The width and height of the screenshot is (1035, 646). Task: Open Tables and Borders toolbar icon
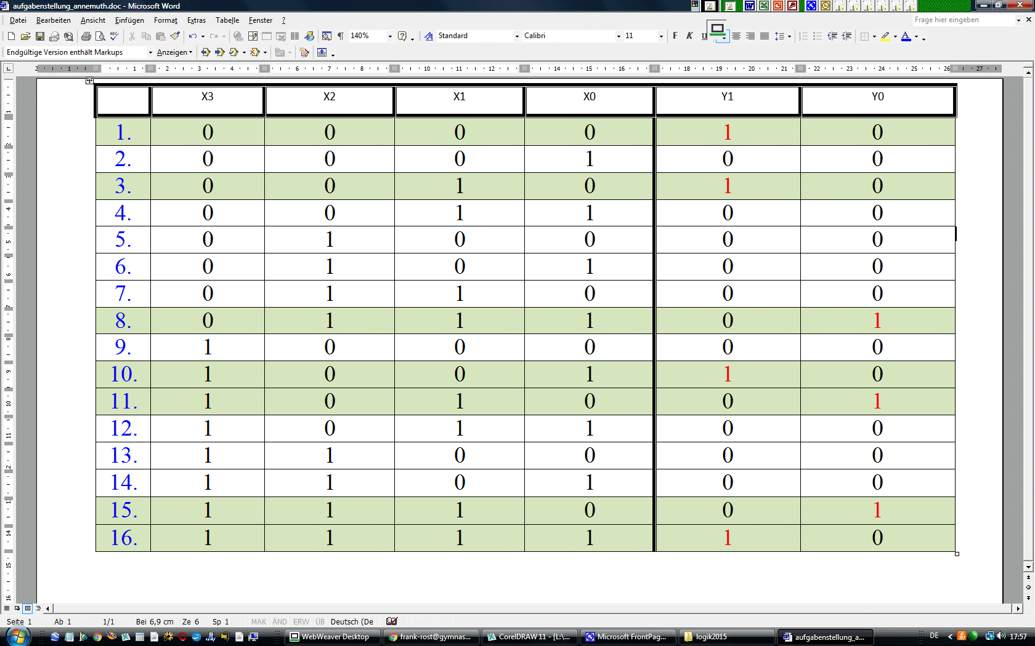pos(253,36)
